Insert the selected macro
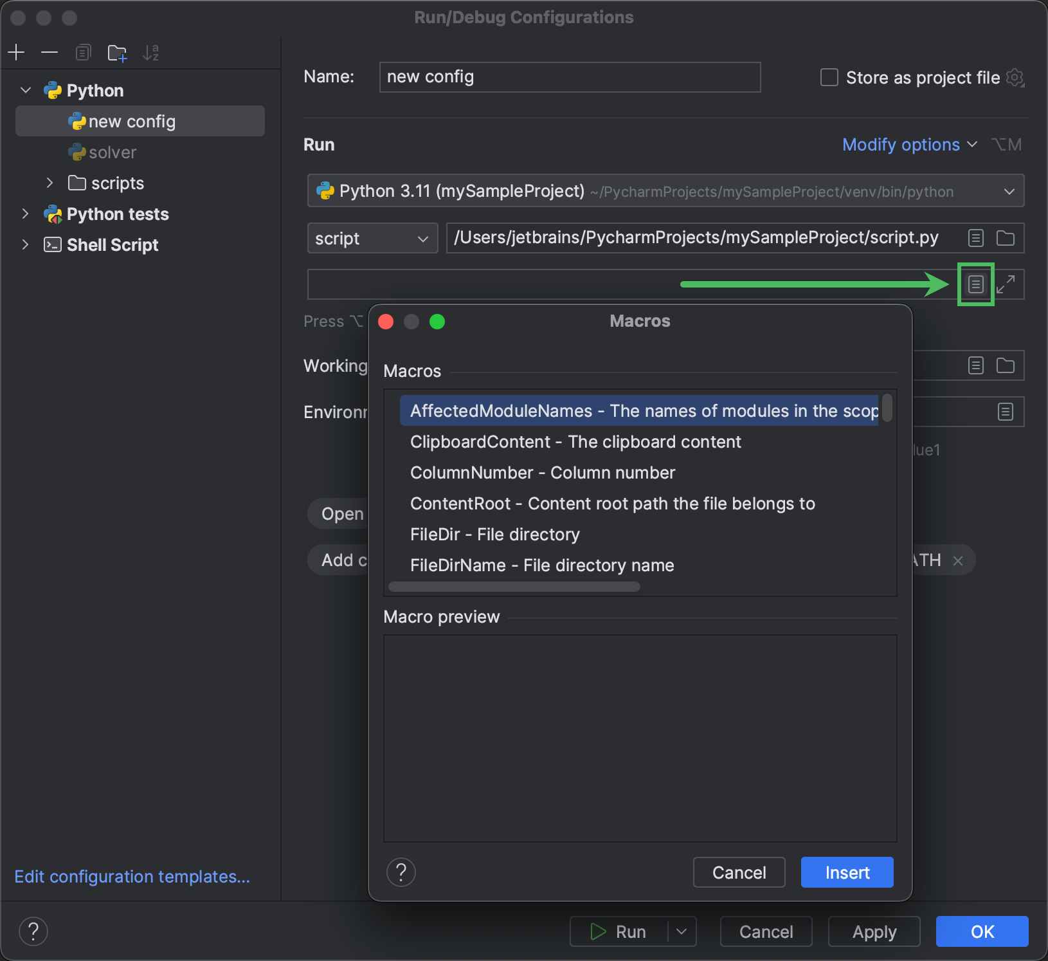Screen dimensions: 1048x961 pos(846,872)
